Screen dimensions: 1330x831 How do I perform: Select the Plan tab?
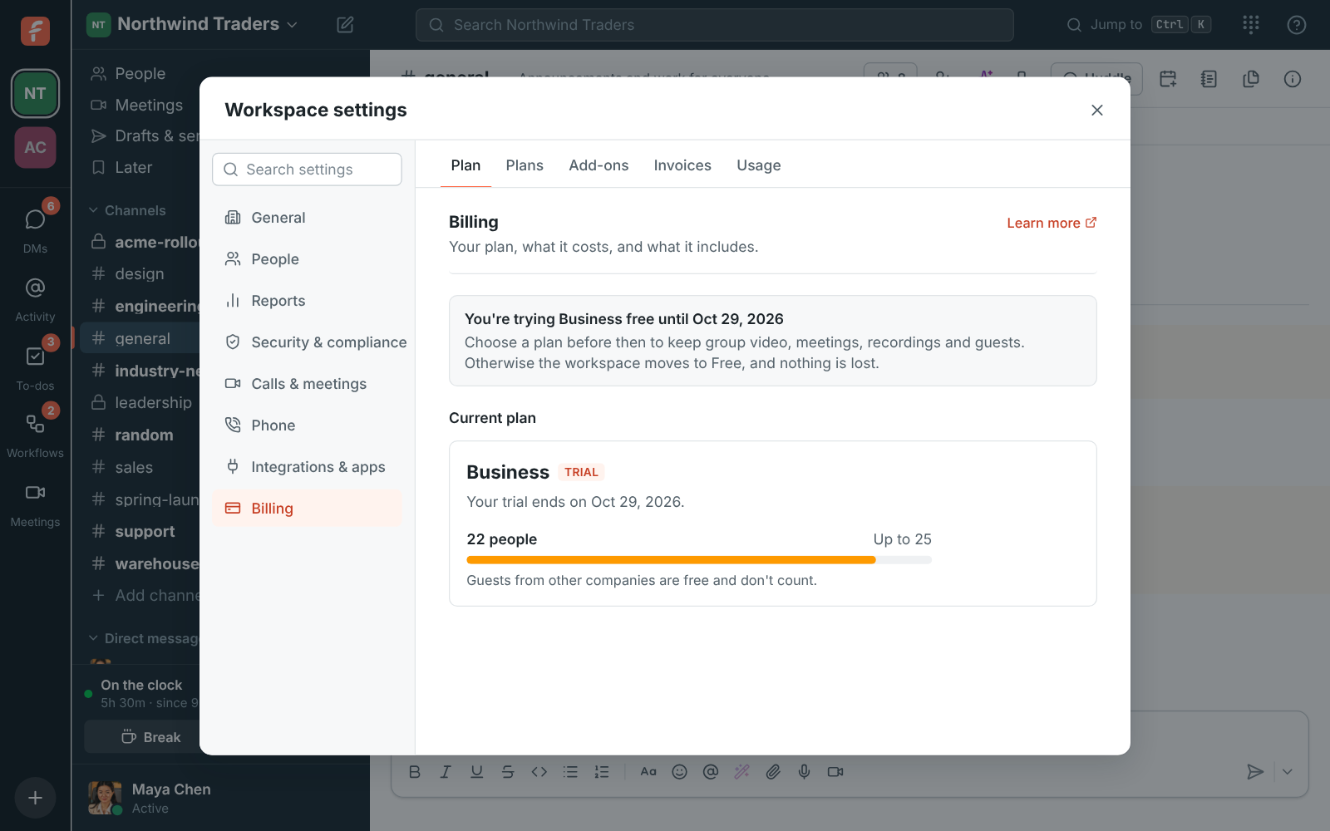pyautogui.click(x=465, y=165)
